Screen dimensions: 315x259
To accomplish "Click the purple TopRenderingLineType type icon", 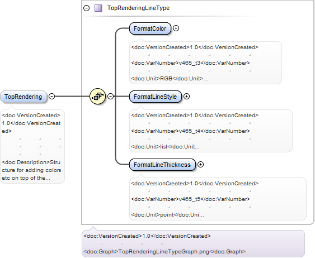I will click(x=98, y=8).
